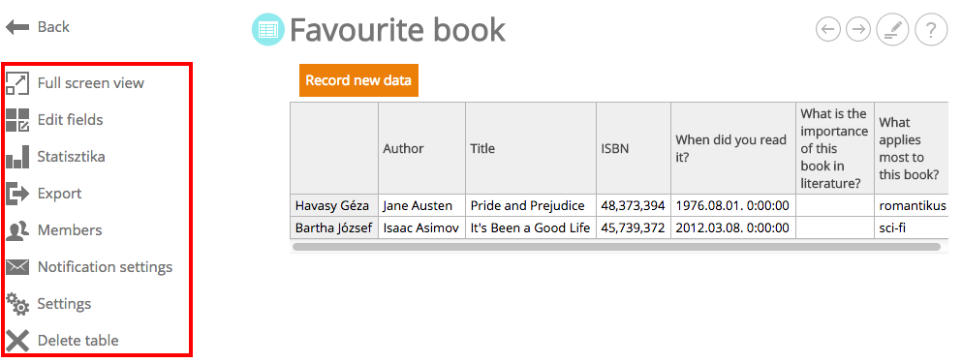Open Edit fields grid icon
This screenshot has height=363, width=962.
tap(17, 120)
